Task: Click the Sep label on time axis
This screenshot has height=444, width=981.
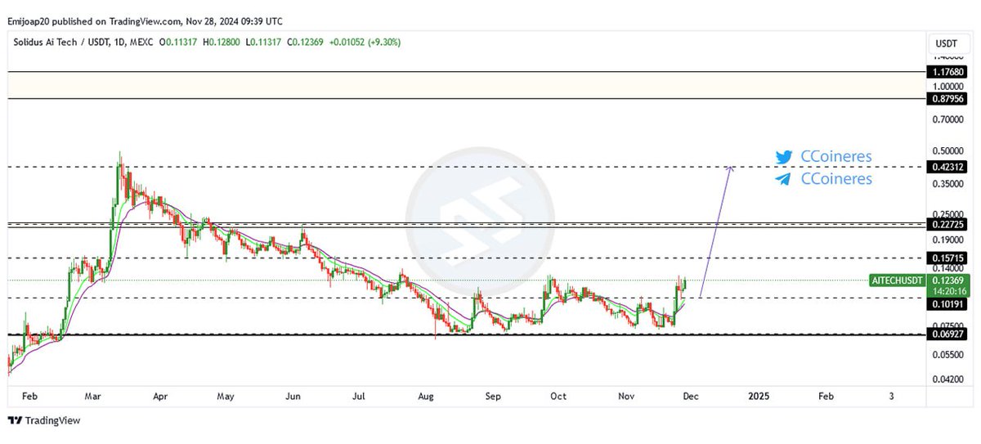Action: pos(493,396)
